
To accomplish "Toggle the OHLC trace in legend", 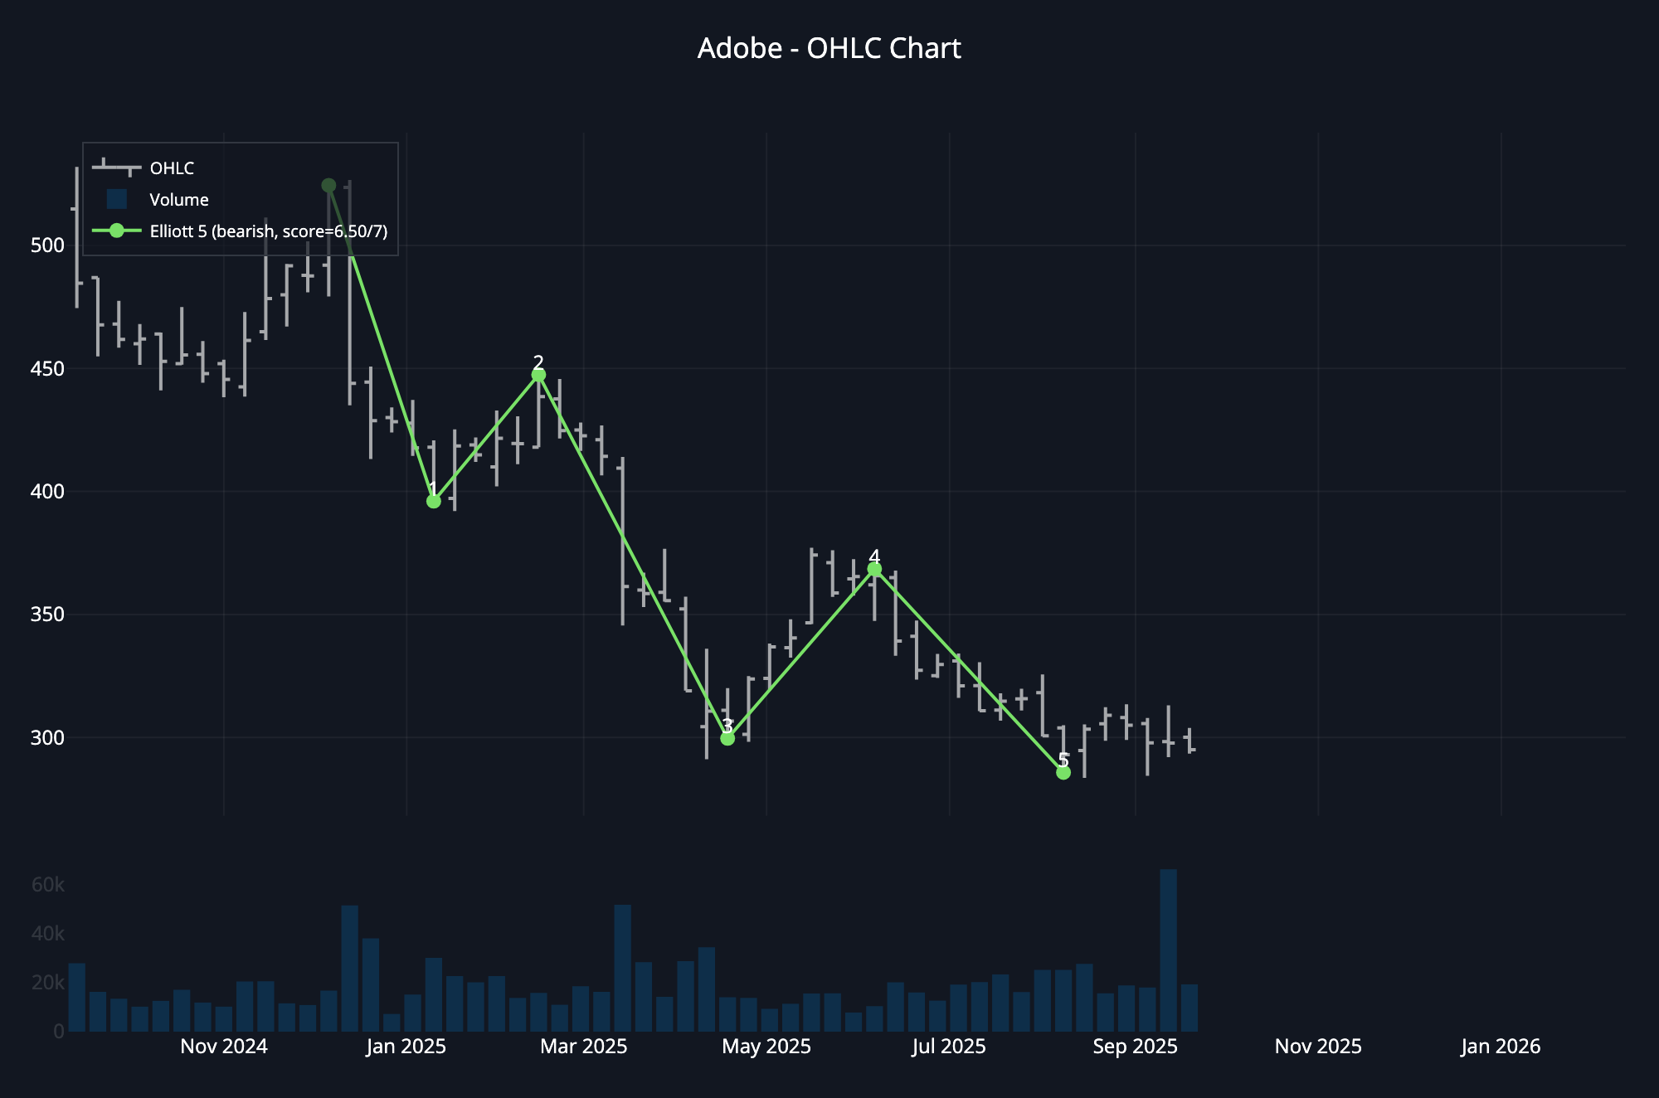I will (x=172, y=168).
